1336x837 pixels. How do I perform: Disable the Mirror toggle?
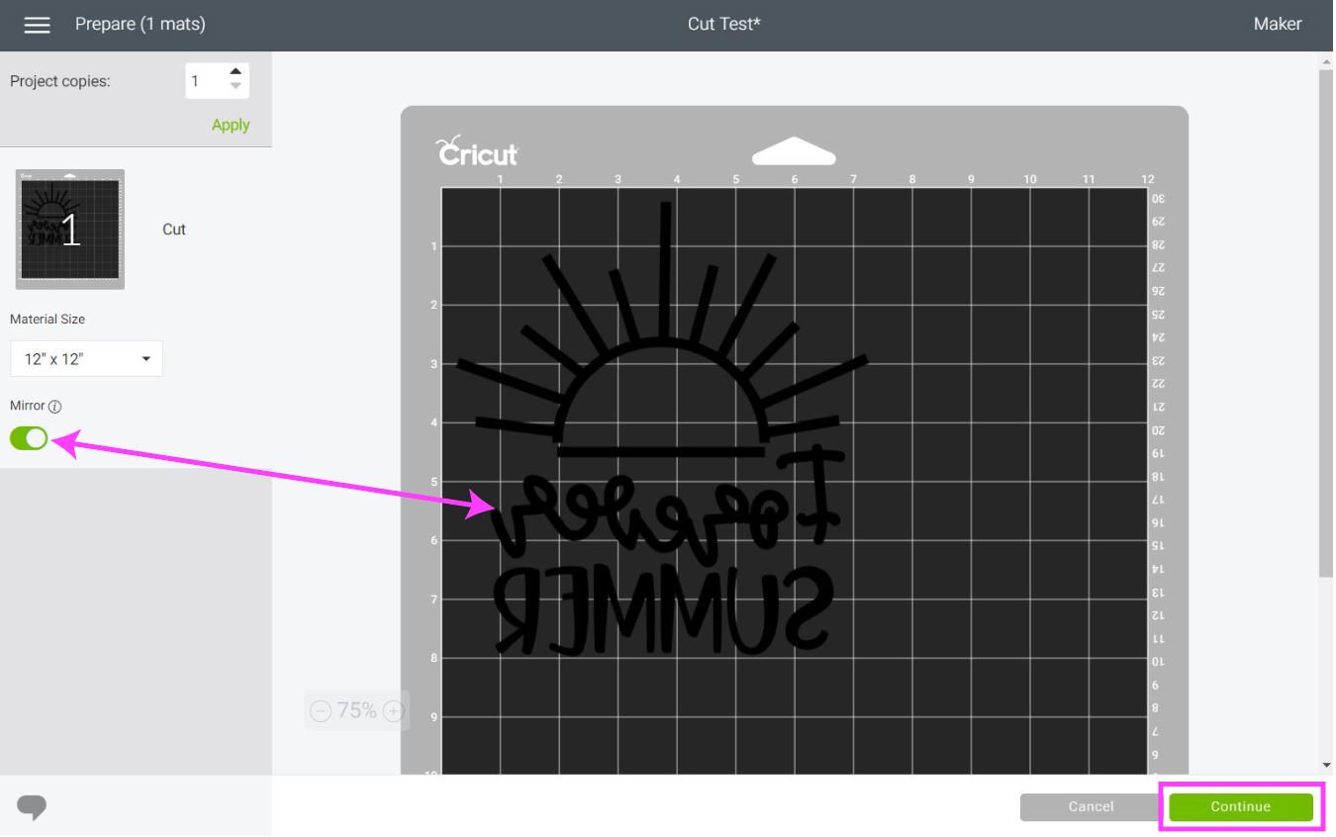(x=29, y=438)
